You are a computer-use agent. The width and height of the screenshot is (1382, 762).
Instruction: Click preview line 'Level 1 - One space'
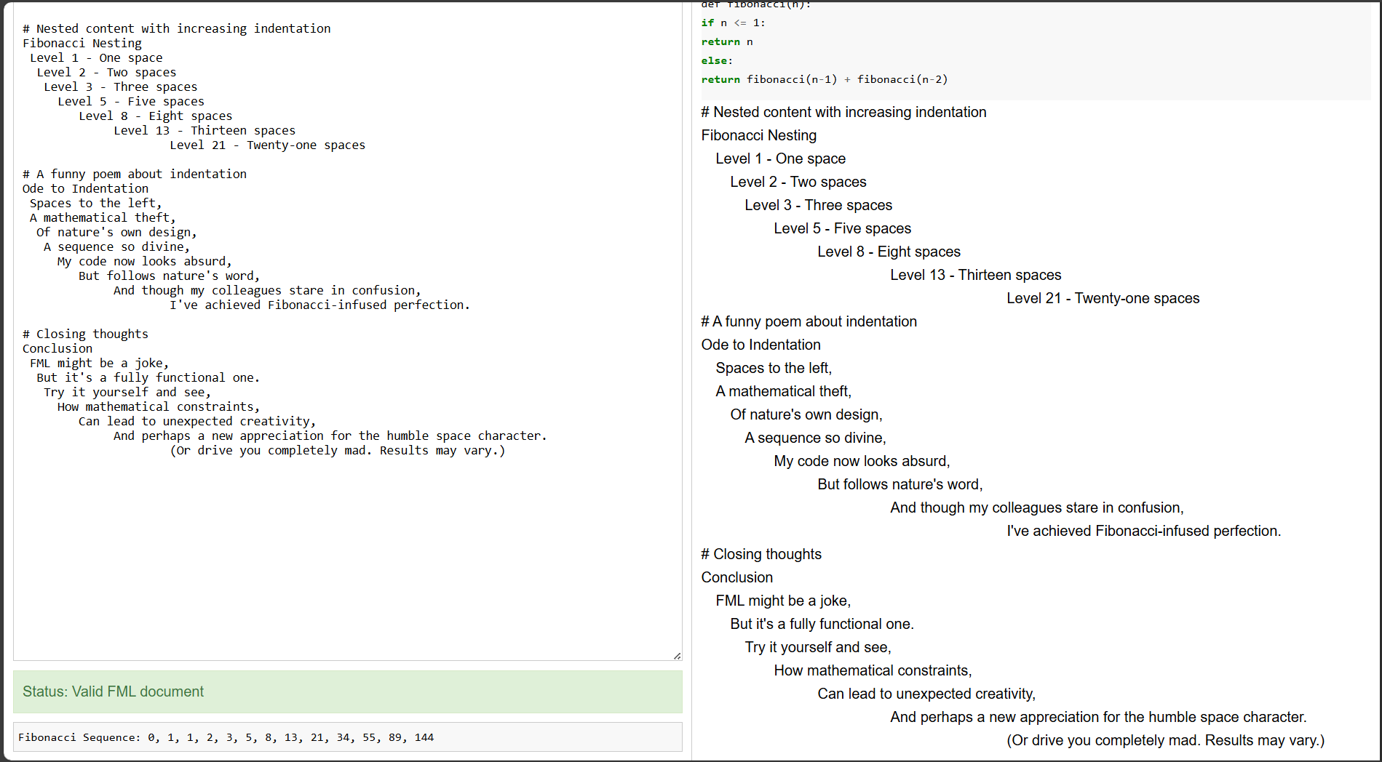click(x=781, y=159)
